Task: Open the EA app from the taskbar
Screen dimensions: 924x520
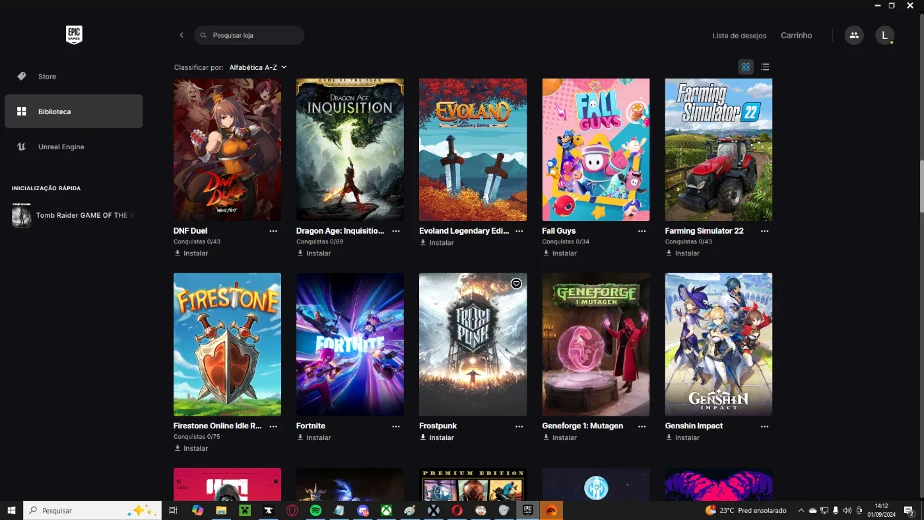Action: (551, 510)
